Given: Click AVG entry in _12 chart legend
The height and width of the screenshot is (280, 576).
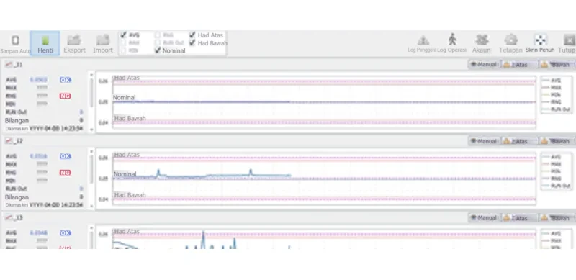Looking at the screenshot, I should 552,157.
